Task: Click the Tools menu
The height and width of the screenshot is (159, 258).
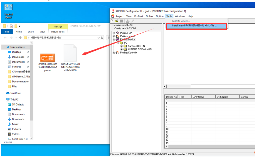Action: pyautogui.click(x=169, y=16)
